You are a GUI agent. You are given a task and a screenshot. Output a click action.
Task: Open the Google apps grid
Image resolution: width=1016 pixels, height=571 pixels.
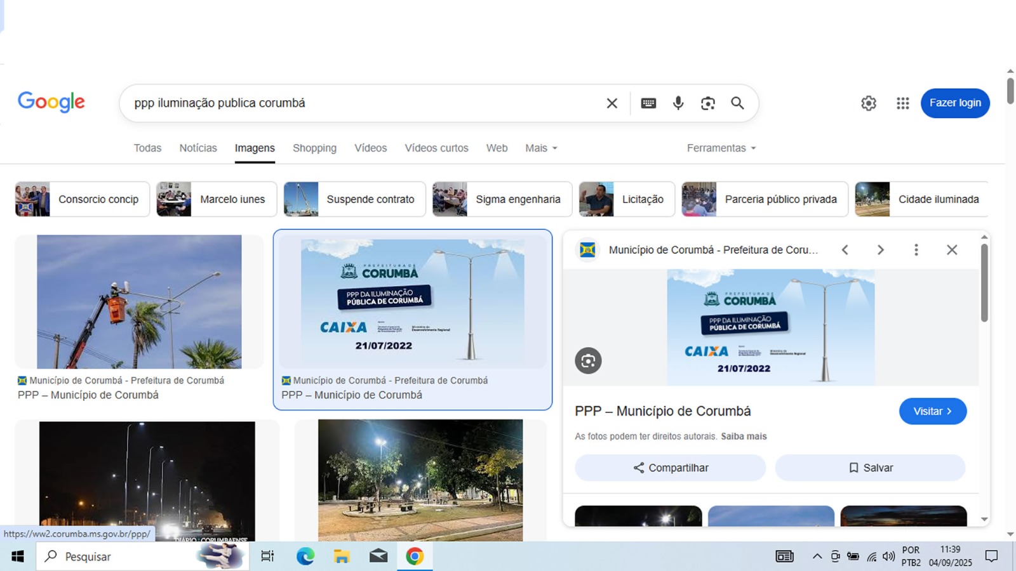click(902, 103)
